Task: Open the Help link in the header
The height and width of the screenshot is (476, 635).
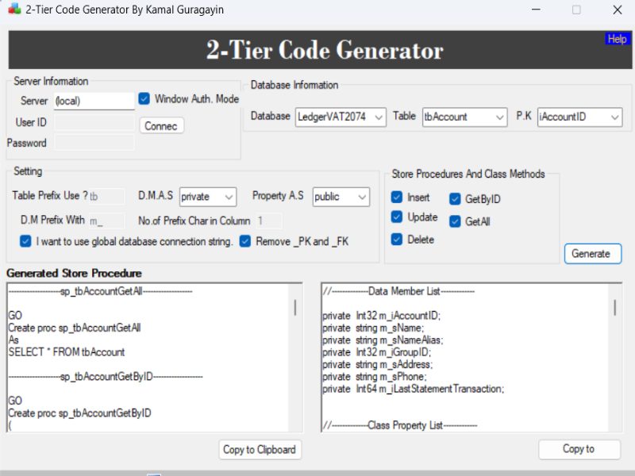Action: tap(617, 39)
